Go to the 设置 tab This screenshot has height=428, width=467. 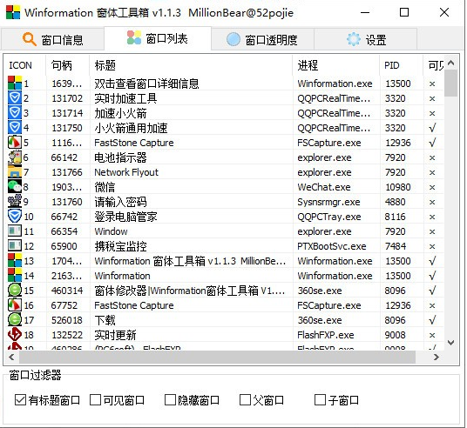366,39
